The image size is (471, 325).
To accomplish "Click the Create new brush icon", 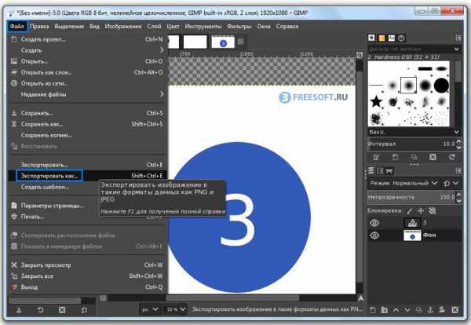I will click(395, 157).
